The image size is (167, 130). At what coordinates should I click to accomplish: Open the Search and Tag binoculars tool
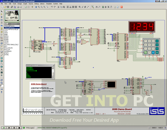point(96,7)
